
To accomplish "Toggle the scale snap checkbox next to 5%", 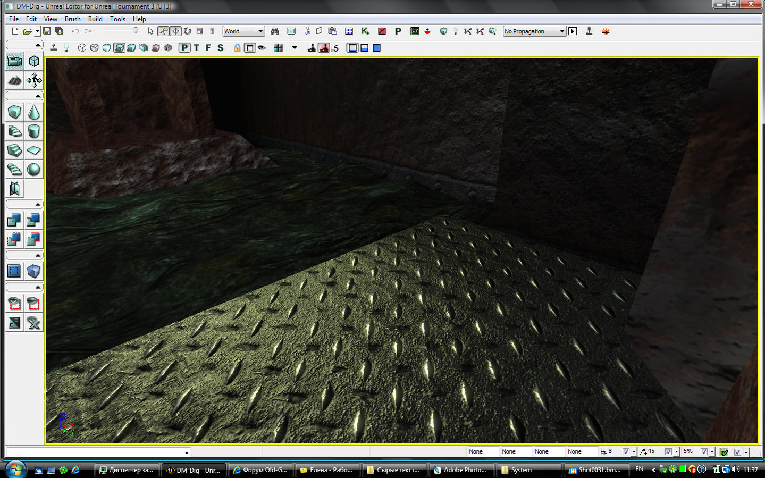I will 704,452.
